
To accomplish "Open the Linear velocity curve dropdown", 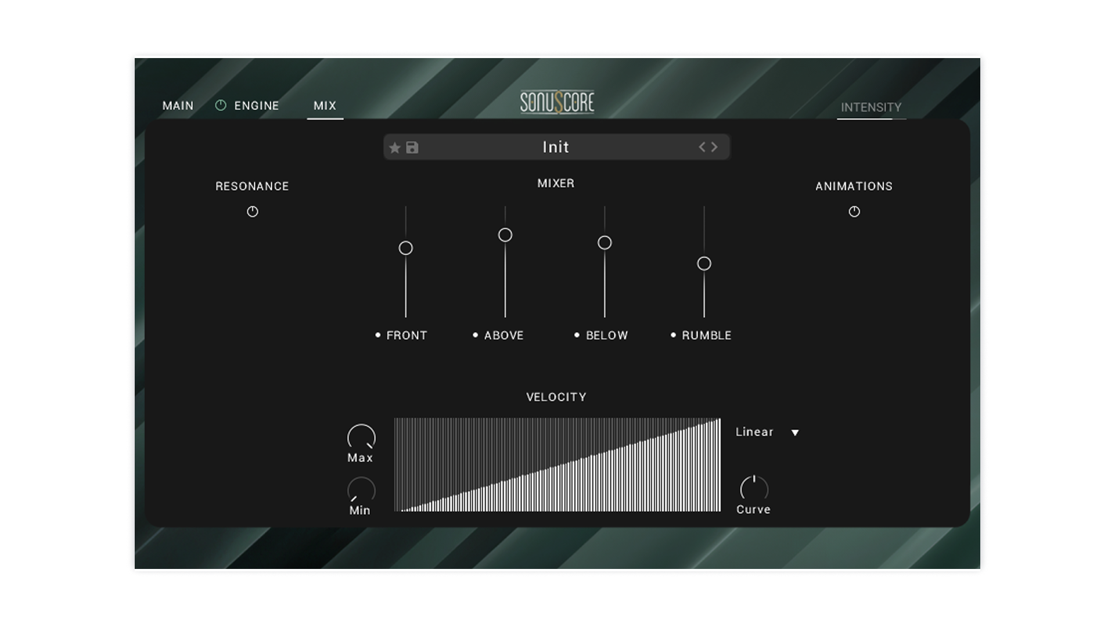I will (x=767, y=432).
